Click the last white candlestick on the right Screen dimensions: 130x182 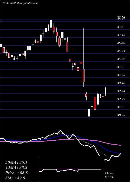click(106, 91)
